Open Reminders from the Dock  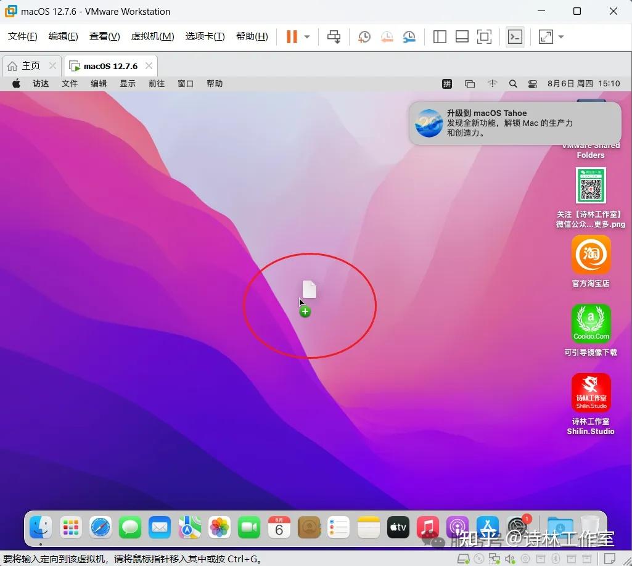[x=339, y=527]
